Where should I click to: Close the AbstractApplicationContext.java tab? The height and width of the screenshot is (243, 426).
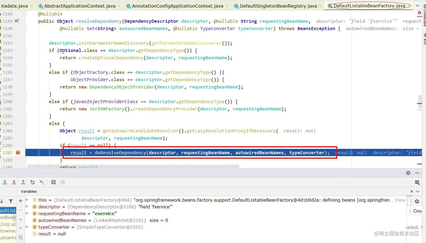coord(119,6)
